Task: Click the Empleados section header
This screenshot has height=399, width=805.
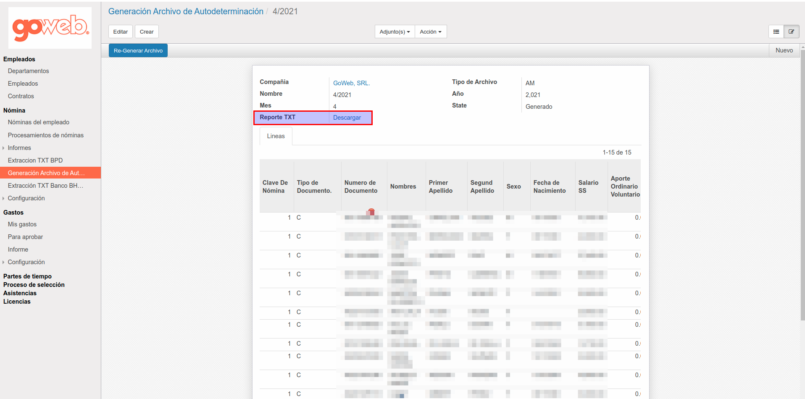Action: [x=19, y=59]
